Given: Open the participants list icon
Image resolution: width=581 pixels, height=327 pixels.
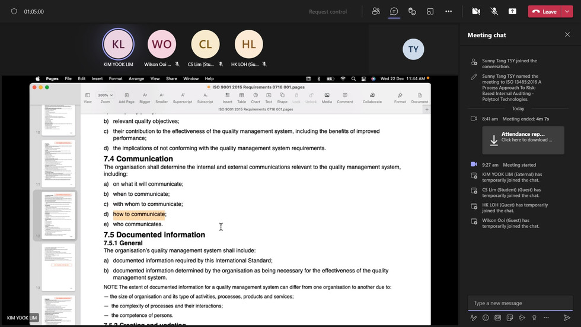Looking at the screenshot, I should click(x=376, y=11).
